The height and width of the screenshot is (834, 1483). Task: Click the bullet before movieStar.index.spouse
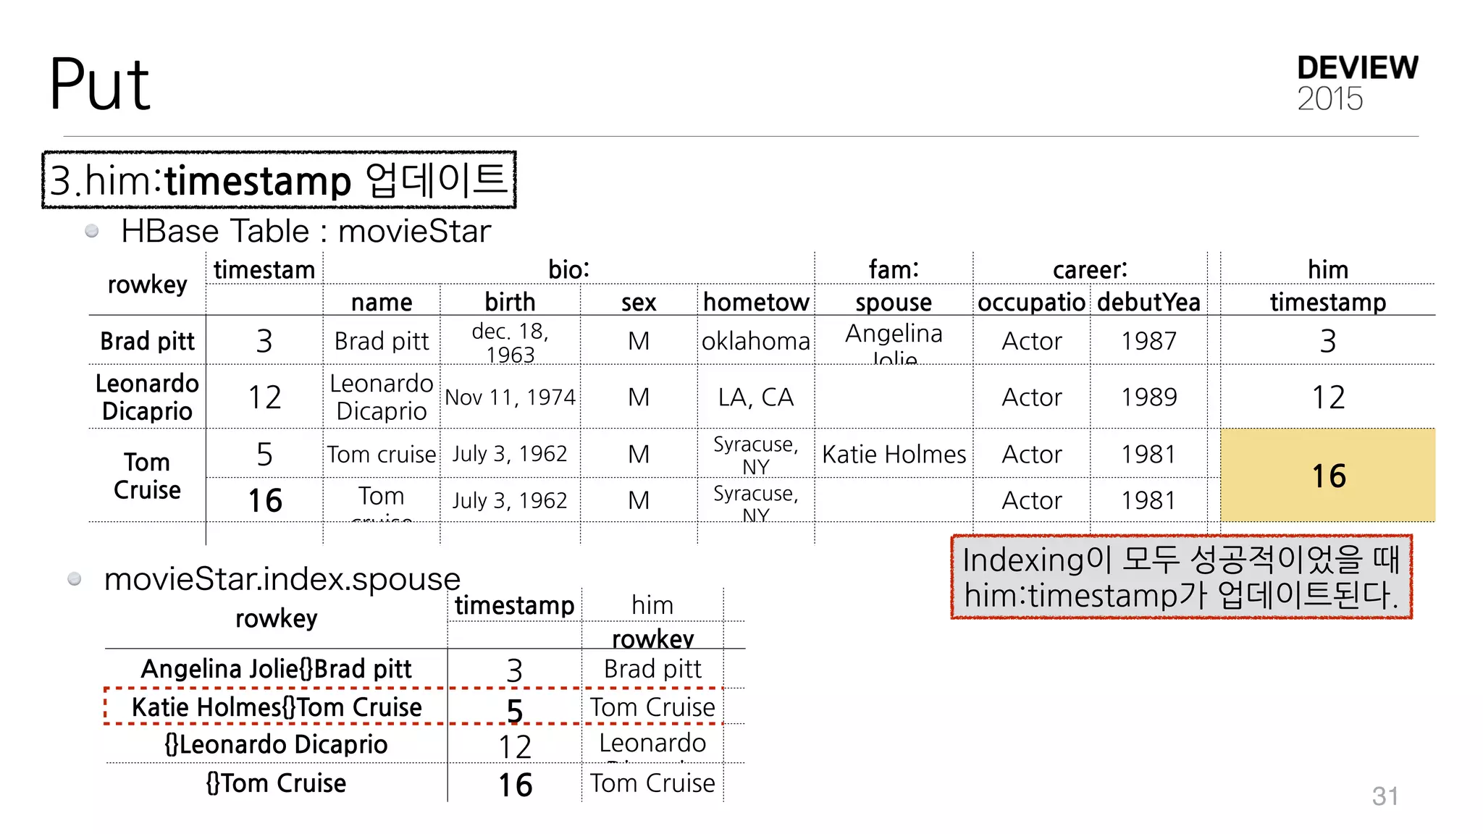[x=75, y=578]
